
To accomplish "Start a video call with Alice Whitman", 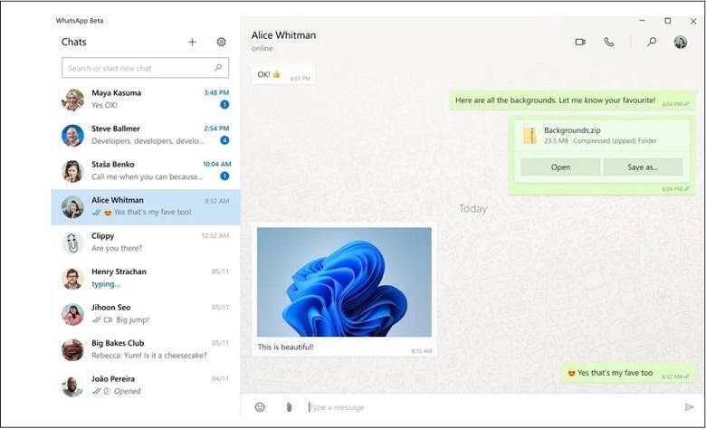I will 580,42.
